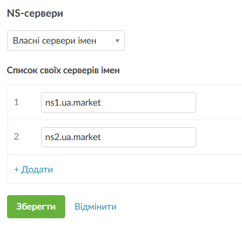The width and height of the screenshot is (242, 228).
Task: Select row number 2 label
Action: point(16,137)
